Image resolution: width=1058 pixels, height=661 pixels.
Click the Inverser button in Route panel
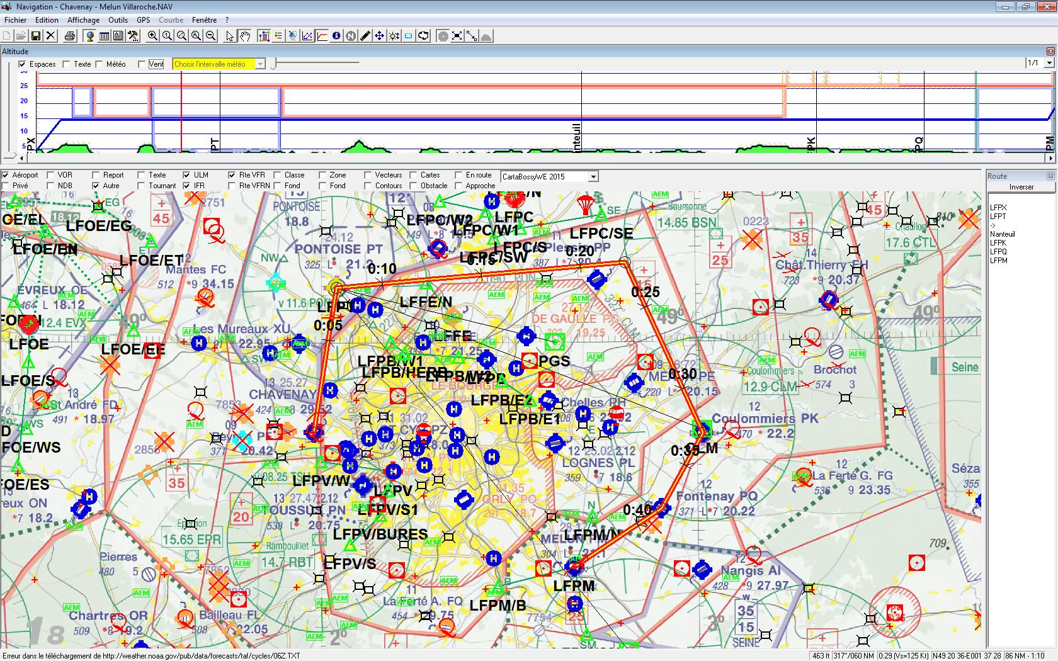coord(1021,187)
